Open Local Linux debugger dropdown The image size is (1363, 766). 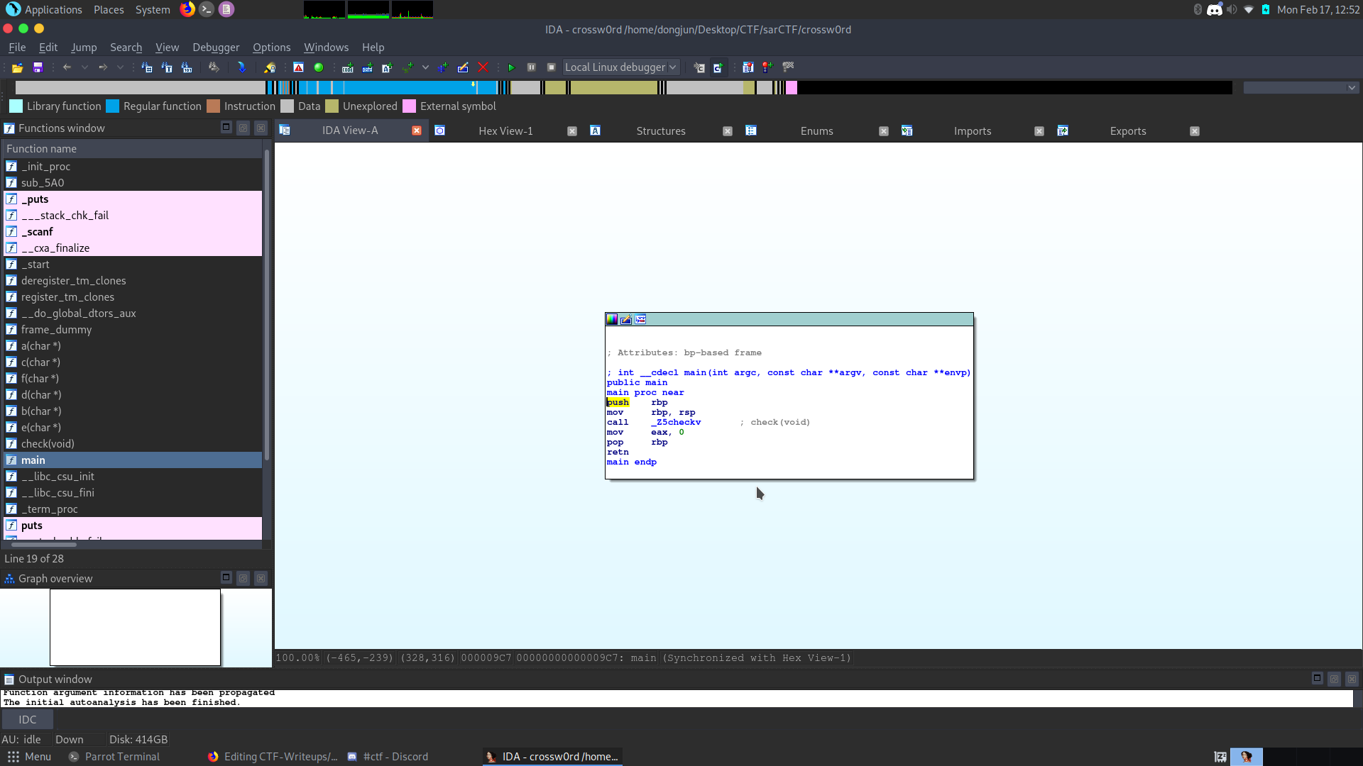point(621,67)
